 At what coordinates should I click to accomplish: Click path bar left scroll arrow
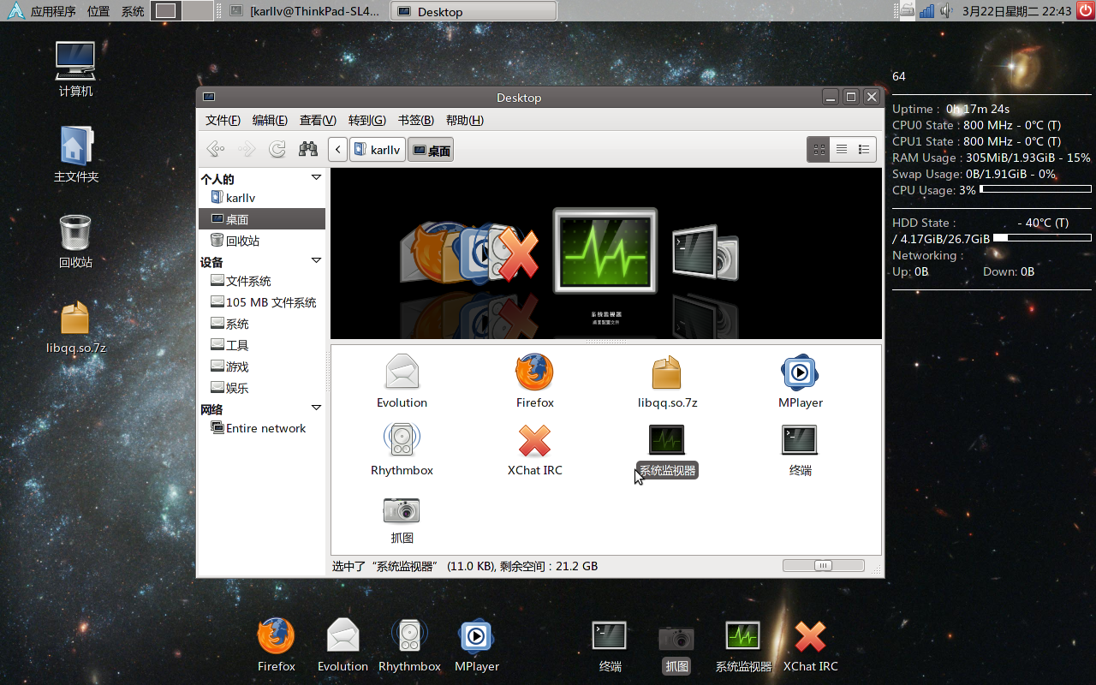pyautogui.click(x=338, y=150)
